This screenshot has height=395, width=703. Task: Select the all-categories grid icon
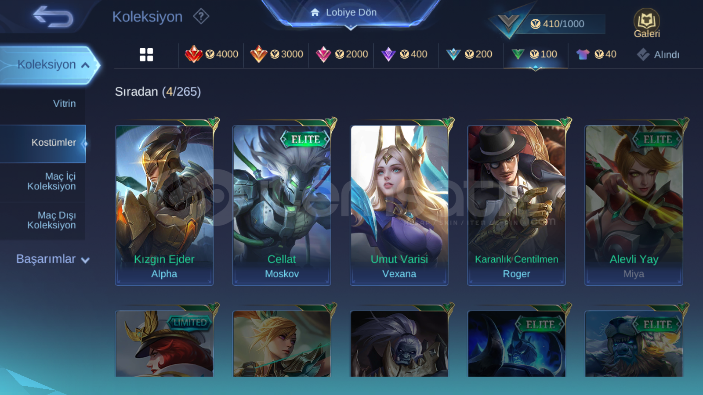(146, 54)
